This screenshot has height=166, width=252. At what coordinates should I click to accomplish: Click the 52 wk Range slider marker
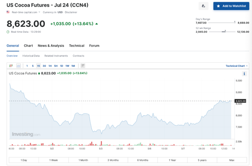[x=225, y=30]
